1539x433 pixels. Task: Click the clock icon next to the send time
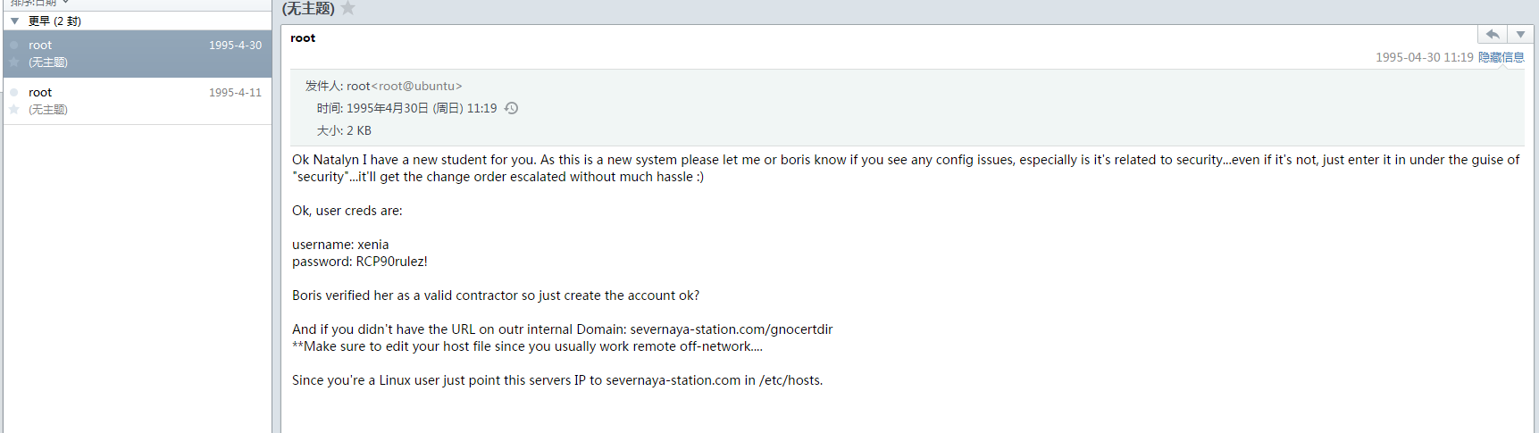click(x=512, y=108)
